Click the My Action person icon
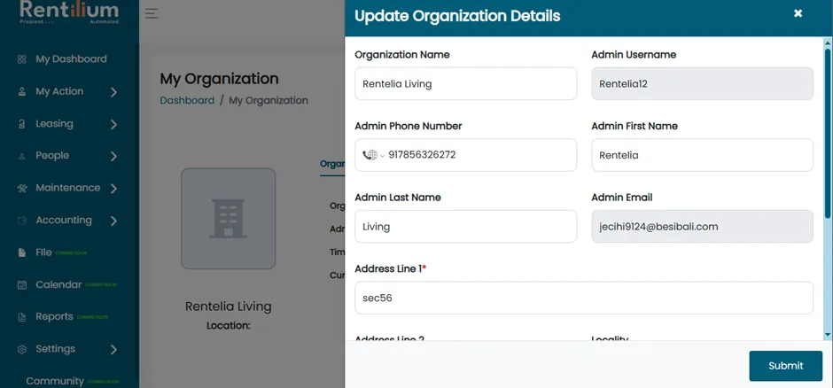Screen dimensions: 833x388 pos(22,92)
